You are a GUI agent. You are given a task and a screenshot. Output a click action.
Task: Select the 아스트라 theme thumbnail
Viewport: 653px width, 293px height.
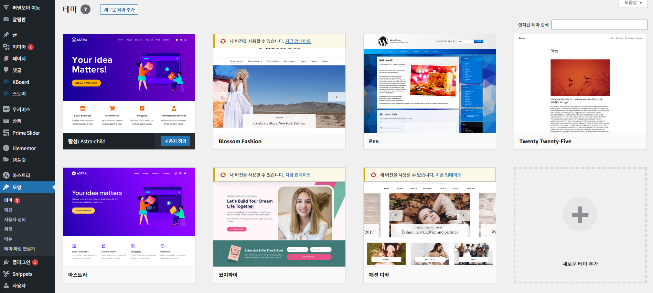(x=129, y=217)
